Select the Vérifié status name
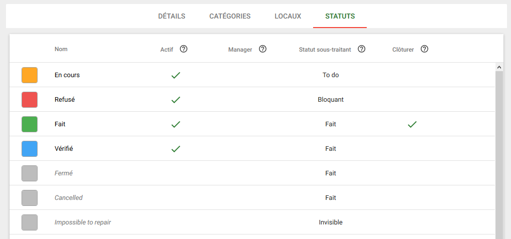Image resolution: width=511 pixels, height=239 pixels. [64, 149]
